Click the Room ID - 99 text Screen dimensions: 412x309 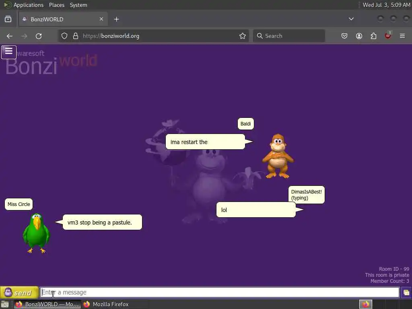394,269
